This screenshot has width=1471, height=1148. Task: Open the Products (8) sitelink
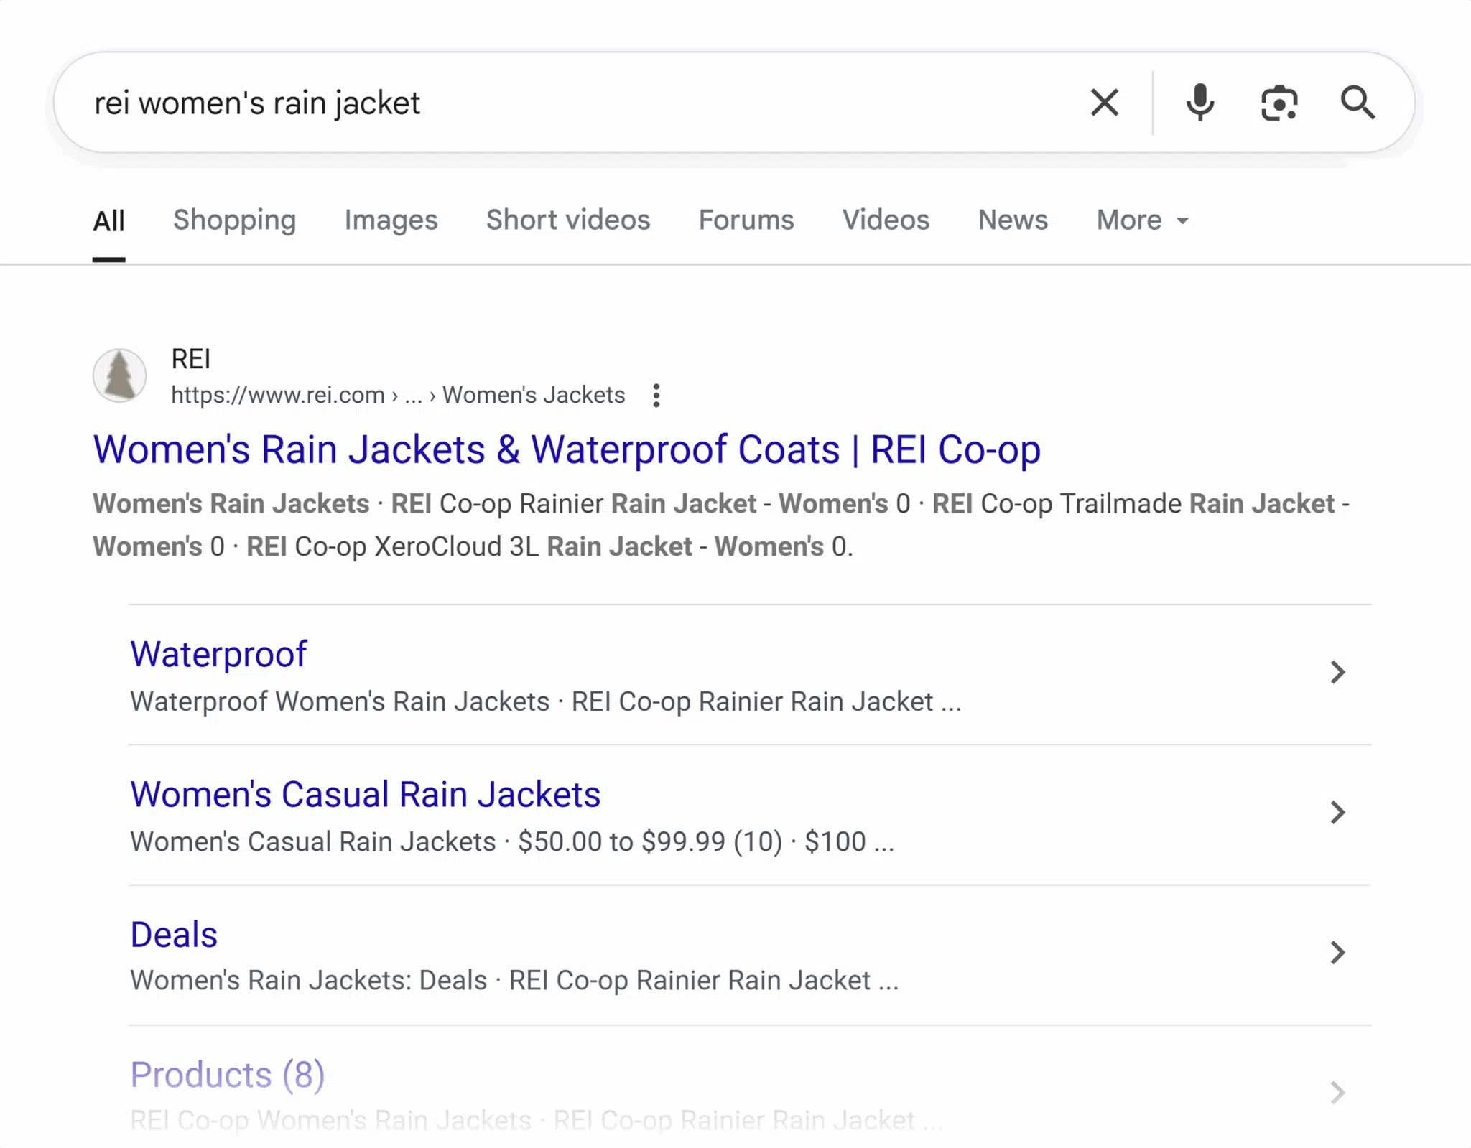click(228, 1075)
